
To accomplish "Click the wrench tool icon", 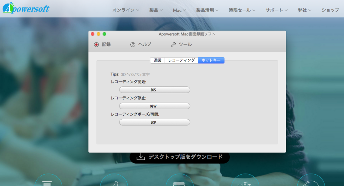I will [173, 45].
